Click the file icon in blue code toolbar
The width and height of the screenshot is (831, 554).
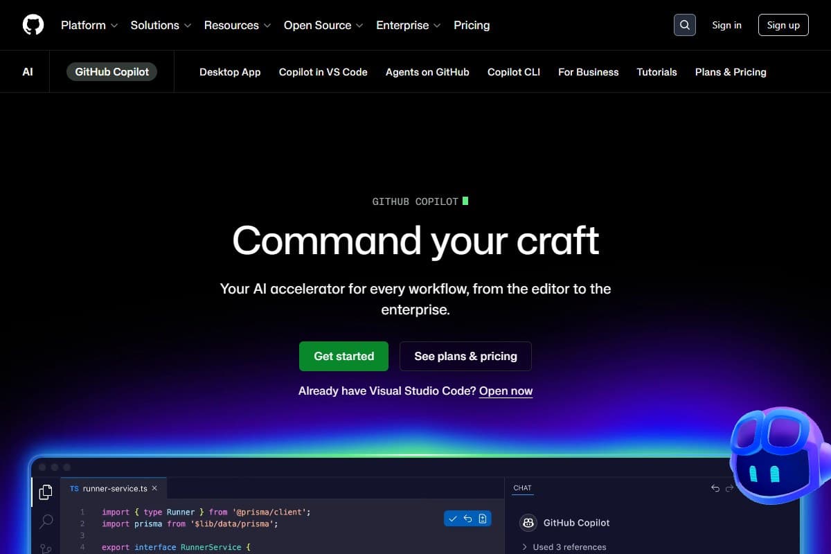[483, 519]
